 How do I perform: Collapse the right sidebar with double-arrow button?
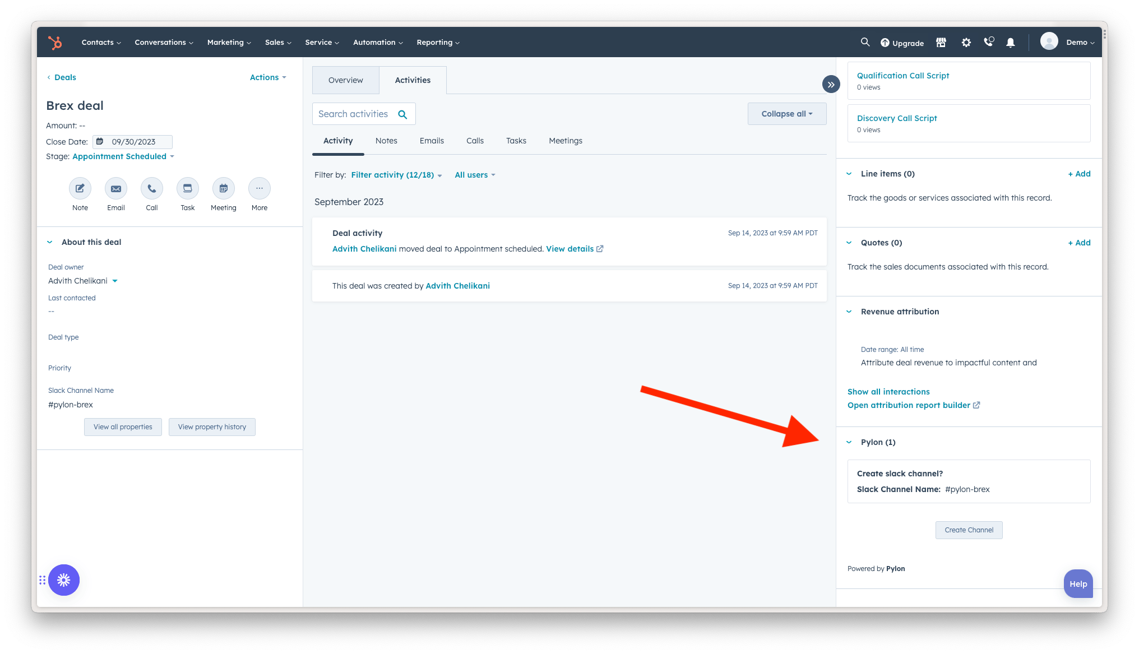tap(831, 85)
